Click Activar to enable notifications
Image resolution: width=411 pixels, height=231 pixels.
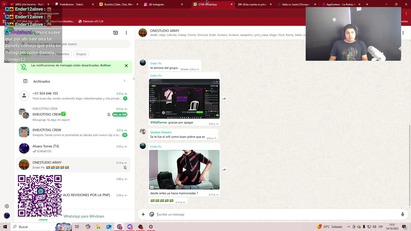coord(105,65)
